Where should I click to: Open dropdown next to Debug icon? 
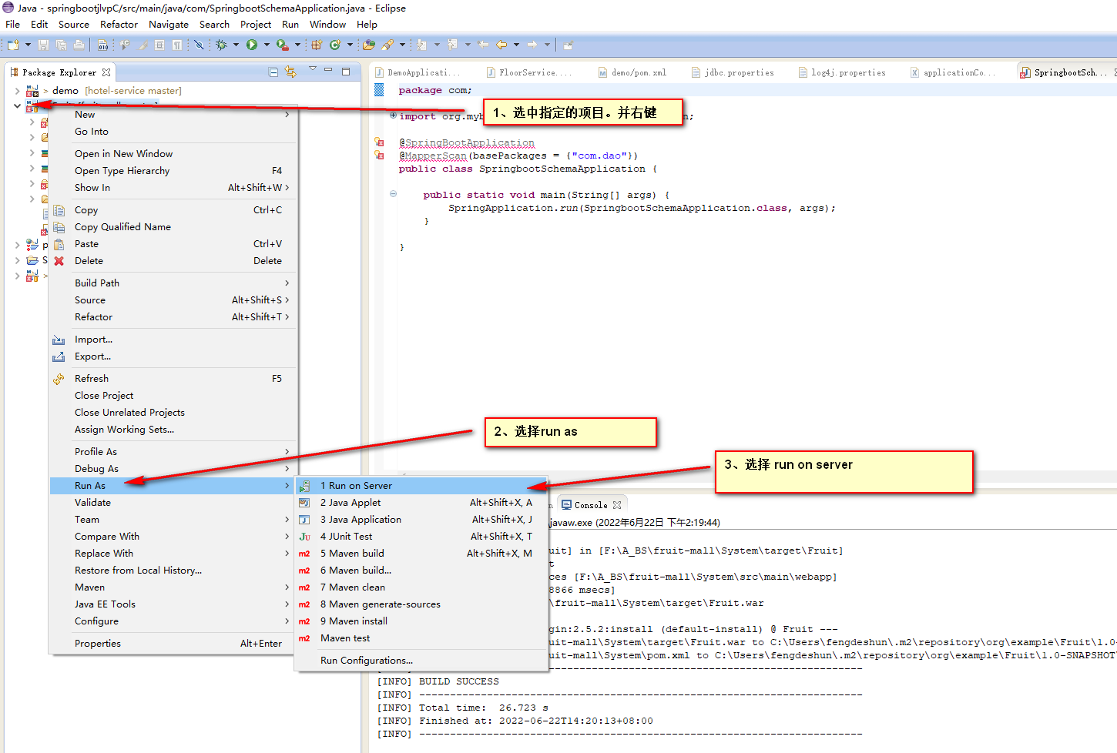[236, 45]
